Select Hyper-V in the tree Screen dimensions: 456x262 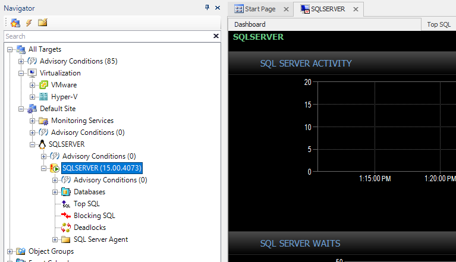(64, 97)
